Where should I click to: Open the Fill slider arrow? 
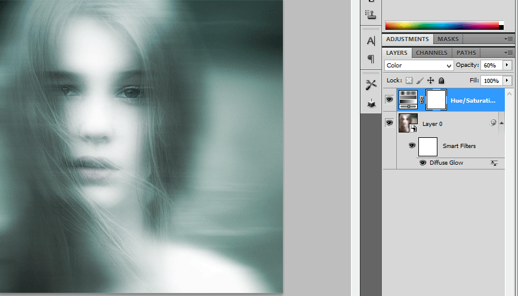click(x=507, y=81)
